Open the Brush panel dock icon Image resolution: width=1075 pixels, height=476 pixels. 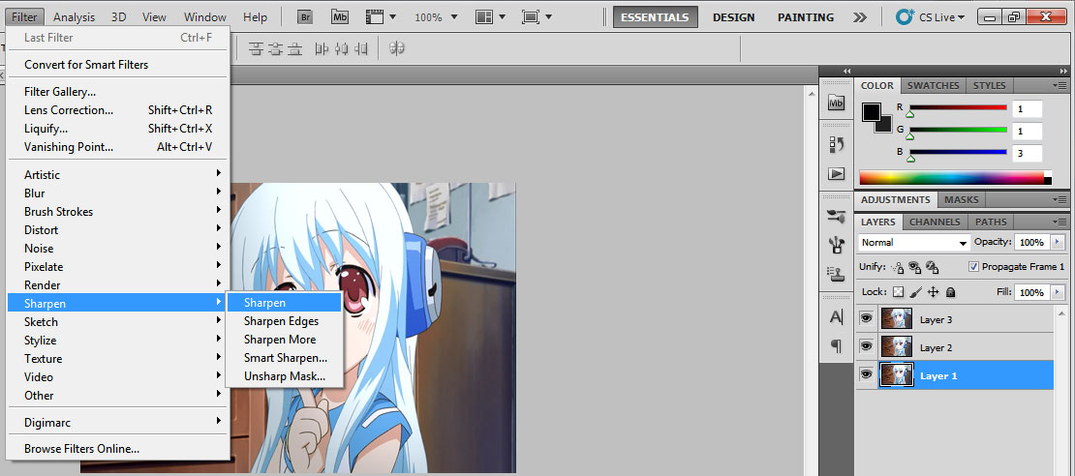[x=836, y=244]
